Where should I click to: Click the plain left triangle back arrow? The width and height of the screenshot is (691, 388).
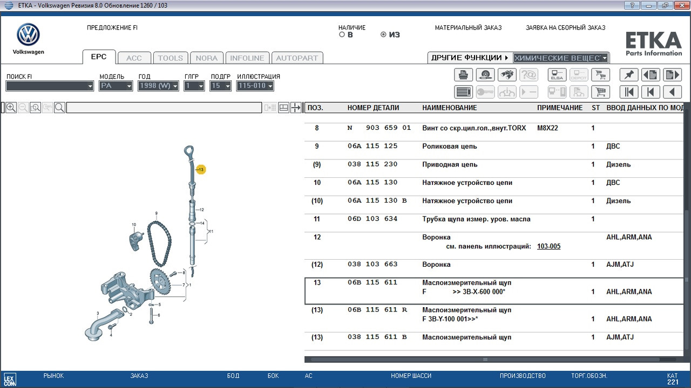pos(672,92)
